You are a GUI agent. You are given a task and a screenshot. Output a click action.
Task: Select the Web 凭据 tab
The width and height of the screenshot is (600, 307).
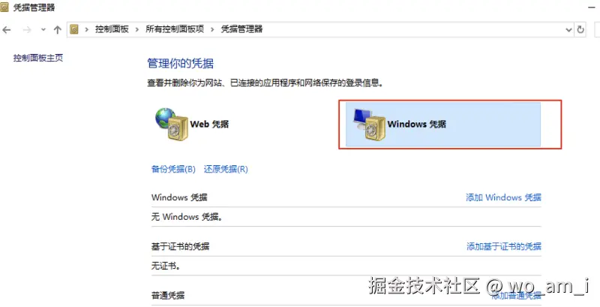192,124
